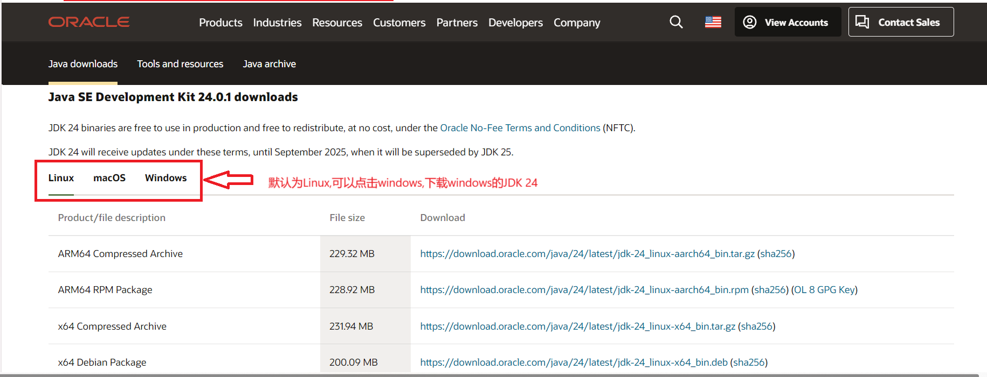Download jdk-24_linux-x64_bin.tar.gz link
Screen dimensions: 987x377
(578, 326)
